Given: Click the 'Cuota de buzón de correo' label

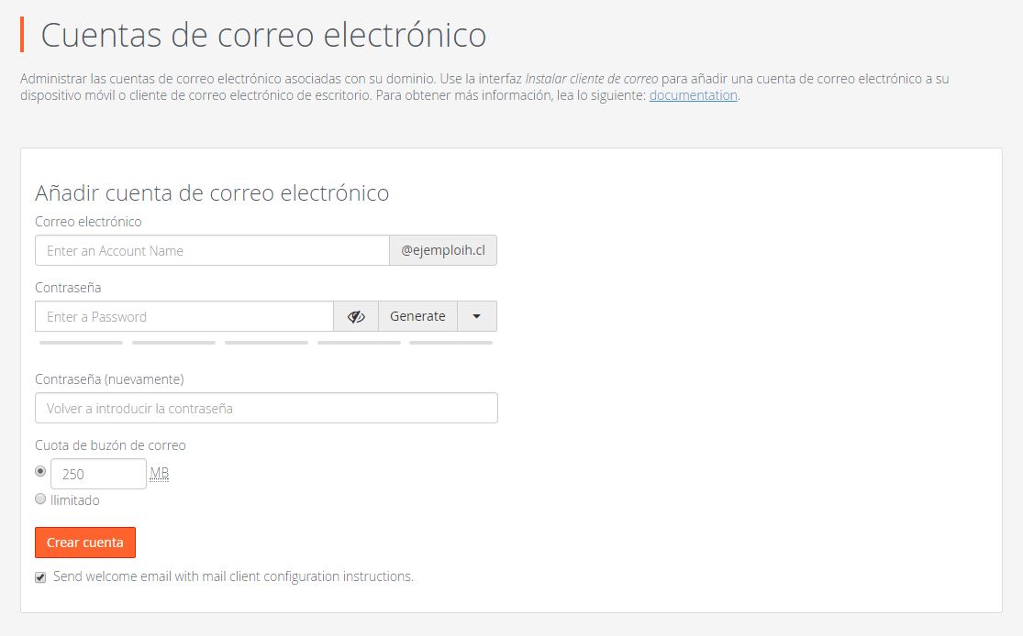Looking at the screenshot, I should (x=110, y=445).
